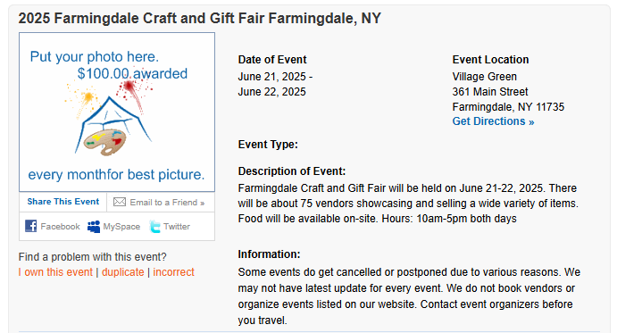Click the email envelope icon
The image size is (617, 333).
tap(120, 202)
